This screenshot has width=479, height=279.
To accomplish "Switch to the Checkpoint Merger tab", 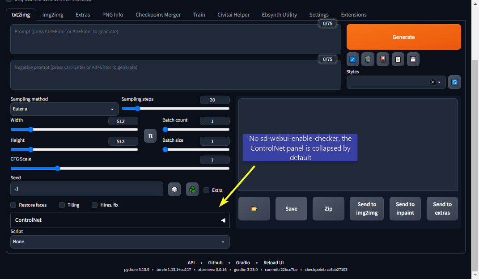I will pos(158,14).
